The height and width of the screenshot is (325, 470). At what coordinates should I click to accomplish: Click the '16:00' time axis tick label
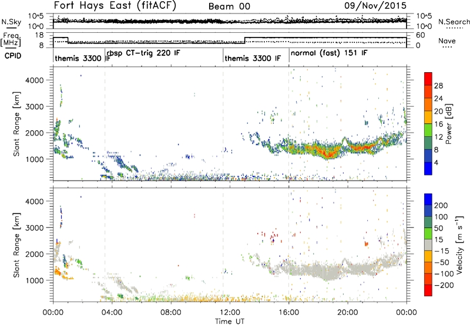pyautogui.click(x=288, y=313)
